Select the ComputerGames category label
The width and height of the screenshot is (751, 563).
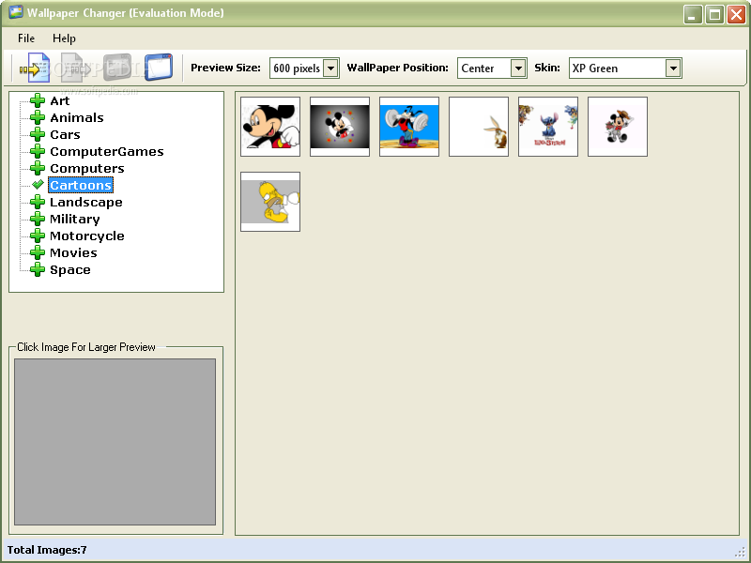(x=107, y=152)
